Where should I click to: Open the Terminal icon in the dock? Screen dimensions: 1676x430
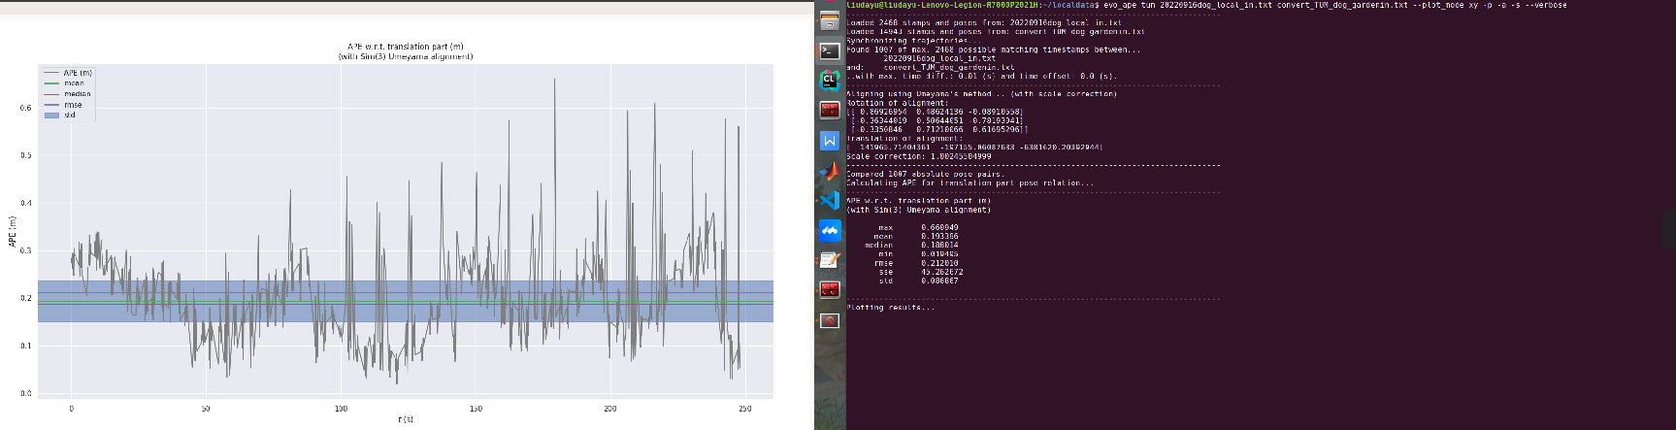(x=830, y=51)
